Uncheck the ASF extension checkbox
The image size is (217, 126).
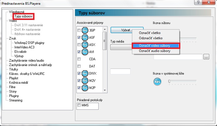[x=79, y=37]
